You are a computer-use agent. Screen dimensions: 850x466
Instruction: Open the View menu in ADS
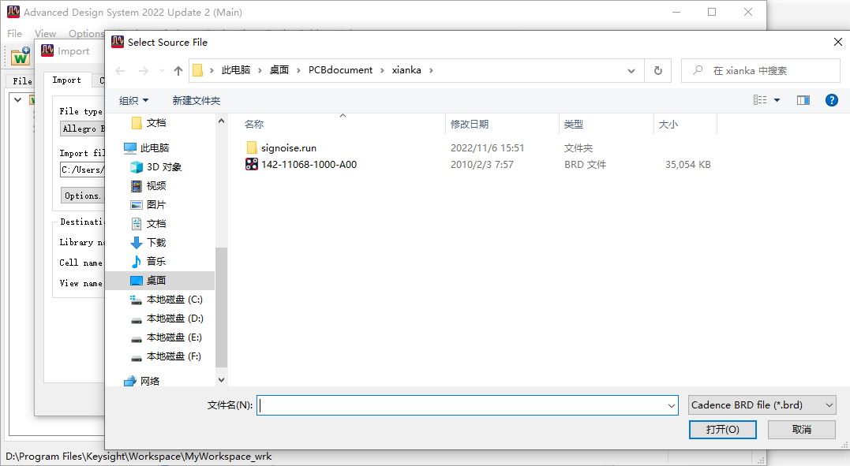[46, 34]
